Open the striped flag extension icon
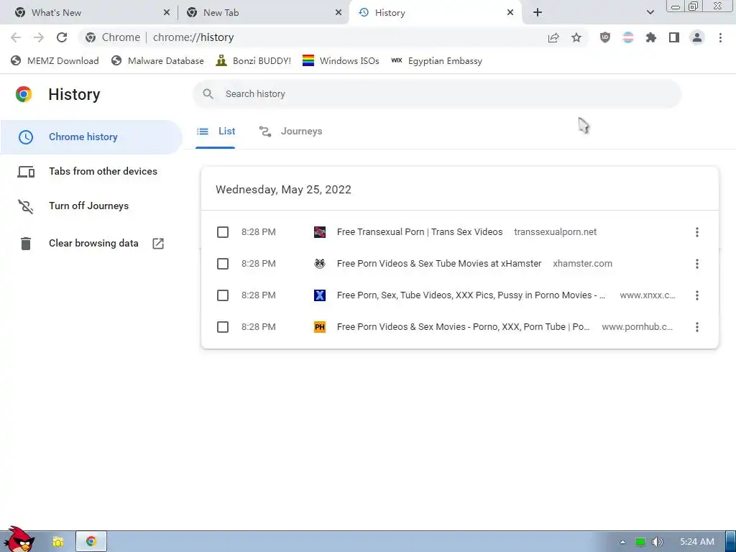The height and width of the screenshot is (552, 736). click(628, 37)
